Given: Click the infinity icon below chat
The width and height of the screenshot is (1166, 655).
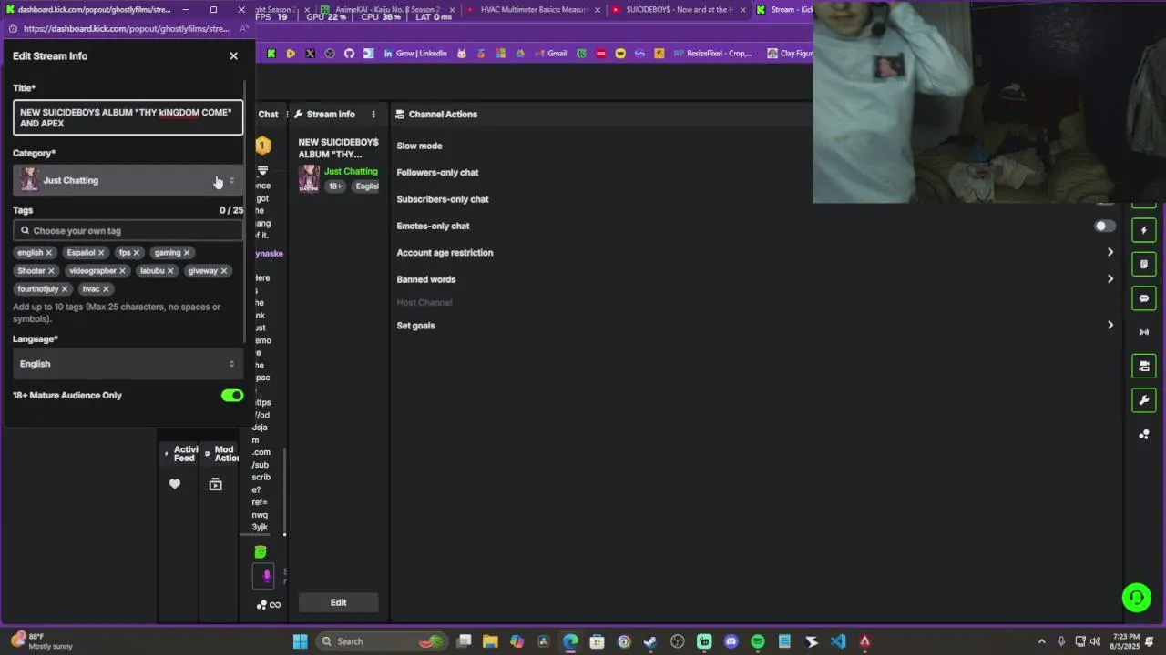Looking at the screenshot, I should (x=275, y=605).
